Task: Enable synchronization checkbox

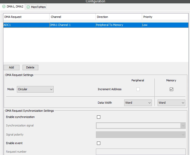Action: click(99, 117)
